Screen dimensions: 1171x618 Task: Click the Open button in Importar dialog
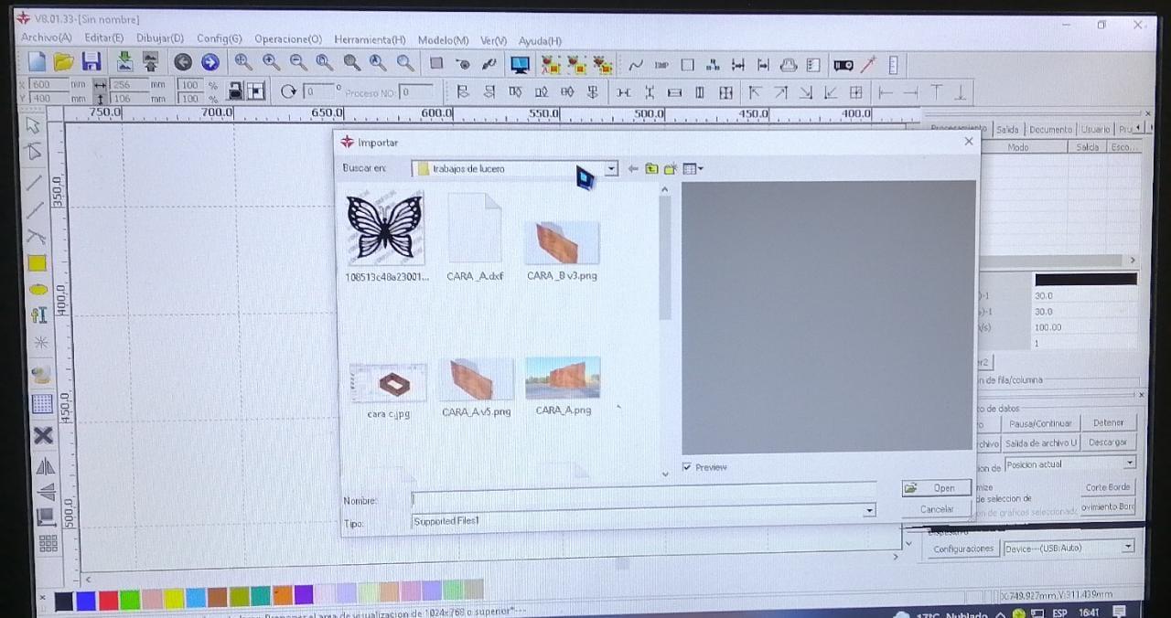coord(936,488)
